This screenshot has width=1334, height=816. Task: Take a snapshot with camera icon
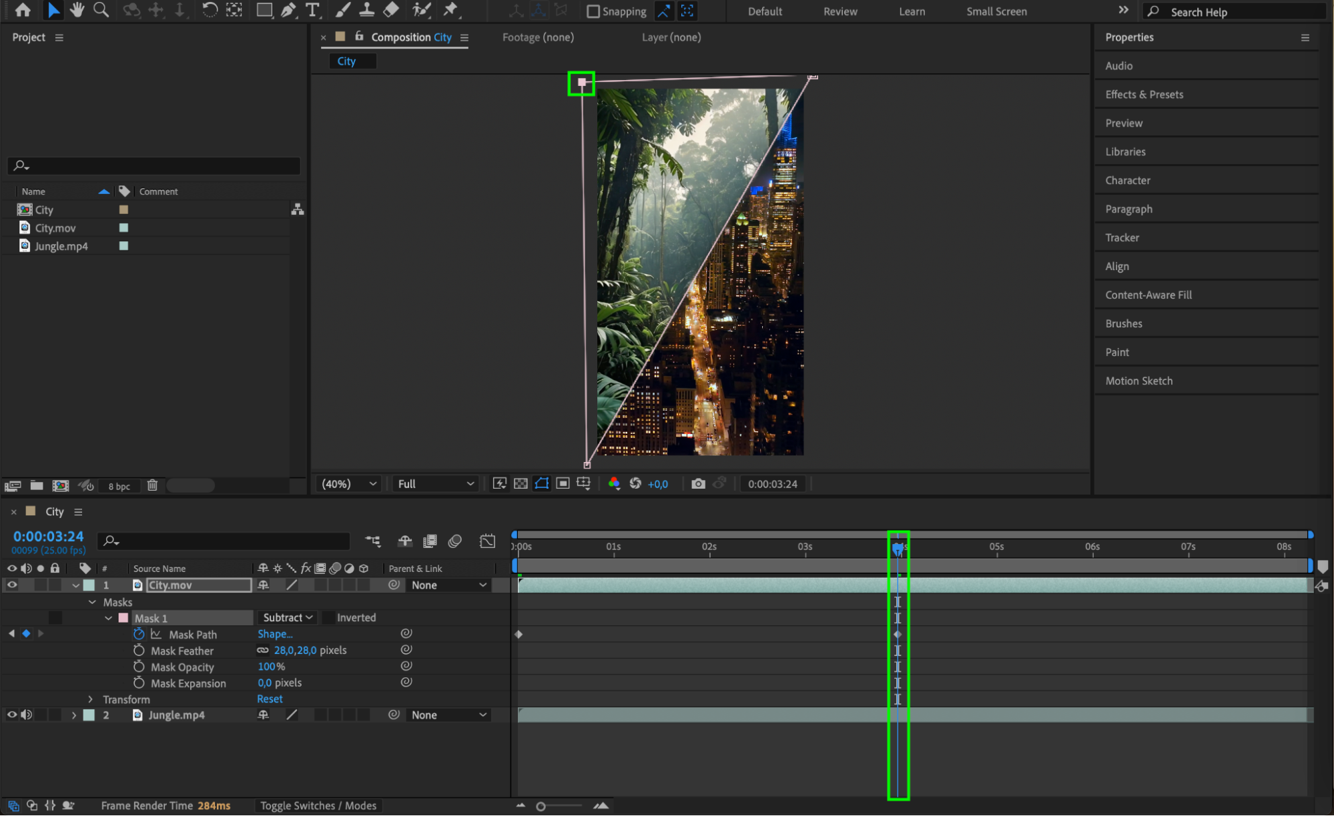[x=698, y=484]
